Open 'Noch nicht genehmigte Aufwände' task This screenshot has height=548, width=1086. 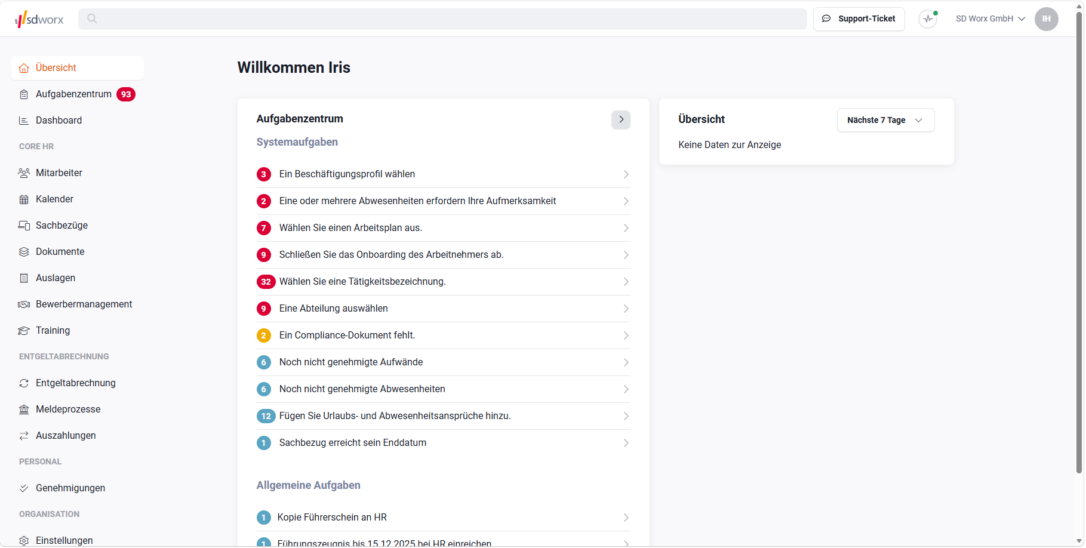click(443, 362)
